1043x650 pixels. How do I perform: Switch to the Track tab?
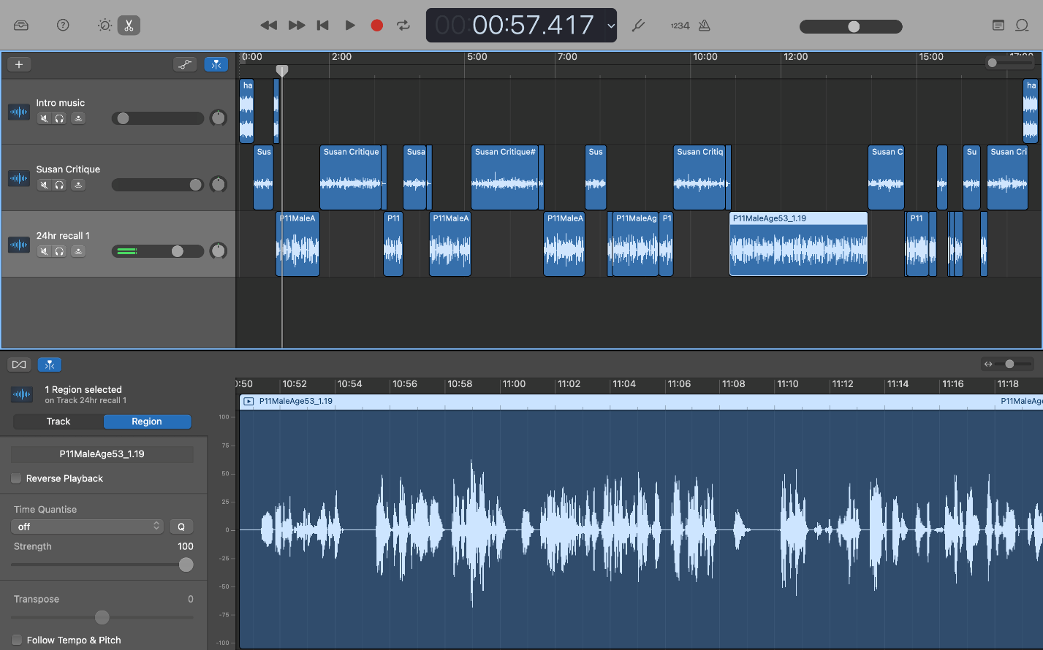pyautogui.click(x=58, y=421)
